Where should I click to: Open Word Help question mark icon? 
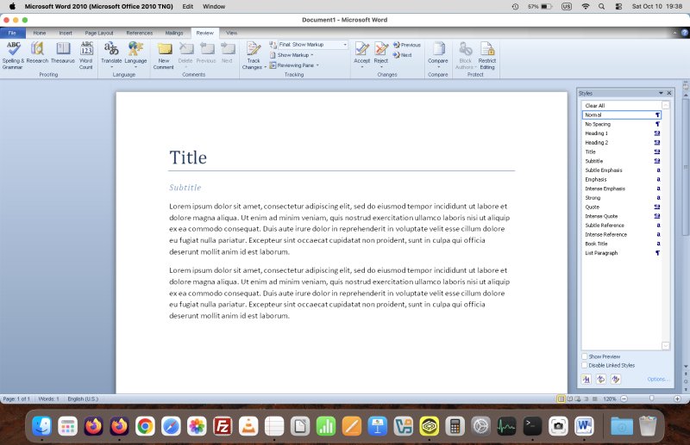[x=685, y=33]
